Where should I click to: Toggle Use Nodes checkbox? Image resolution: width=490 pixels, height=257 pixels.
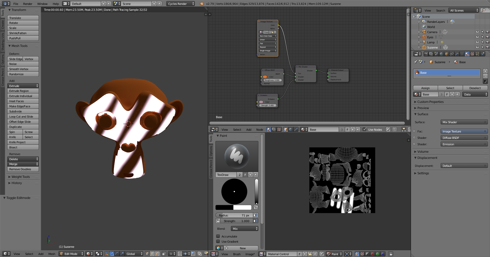364,129
